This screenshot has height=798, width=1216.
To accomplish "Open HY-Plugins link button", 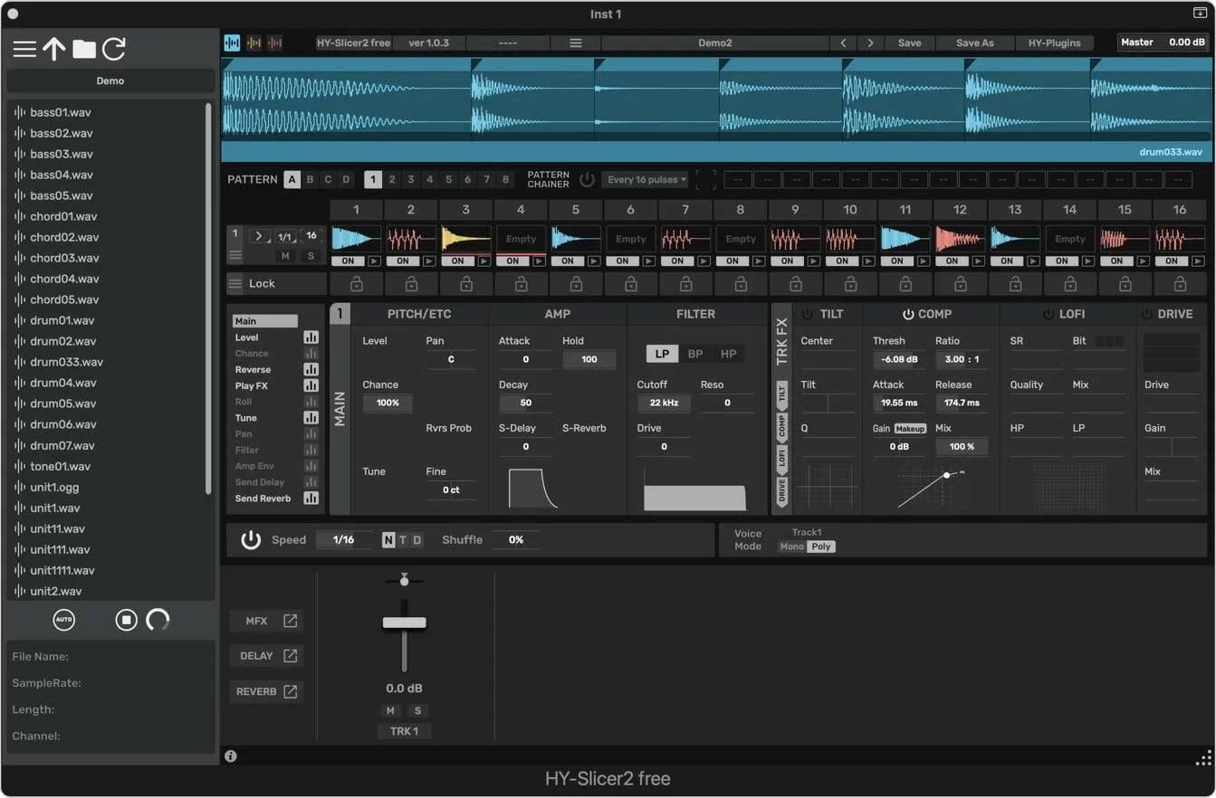I will point(1055,43).
